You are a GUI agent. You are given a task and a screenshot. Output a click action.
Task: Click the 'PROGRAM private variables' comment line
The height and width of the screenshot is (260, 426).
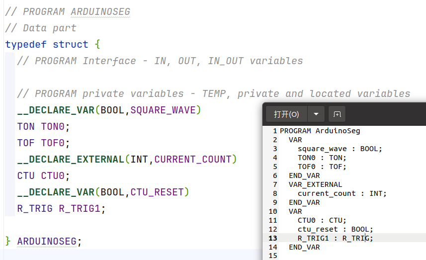[214, 94]
